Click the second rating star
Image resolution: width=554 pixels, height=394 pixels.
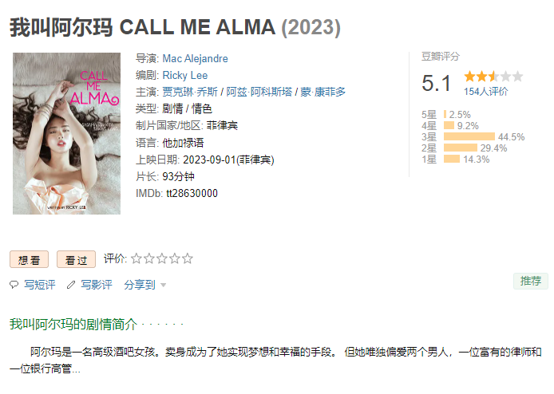(x=149, y=258)
